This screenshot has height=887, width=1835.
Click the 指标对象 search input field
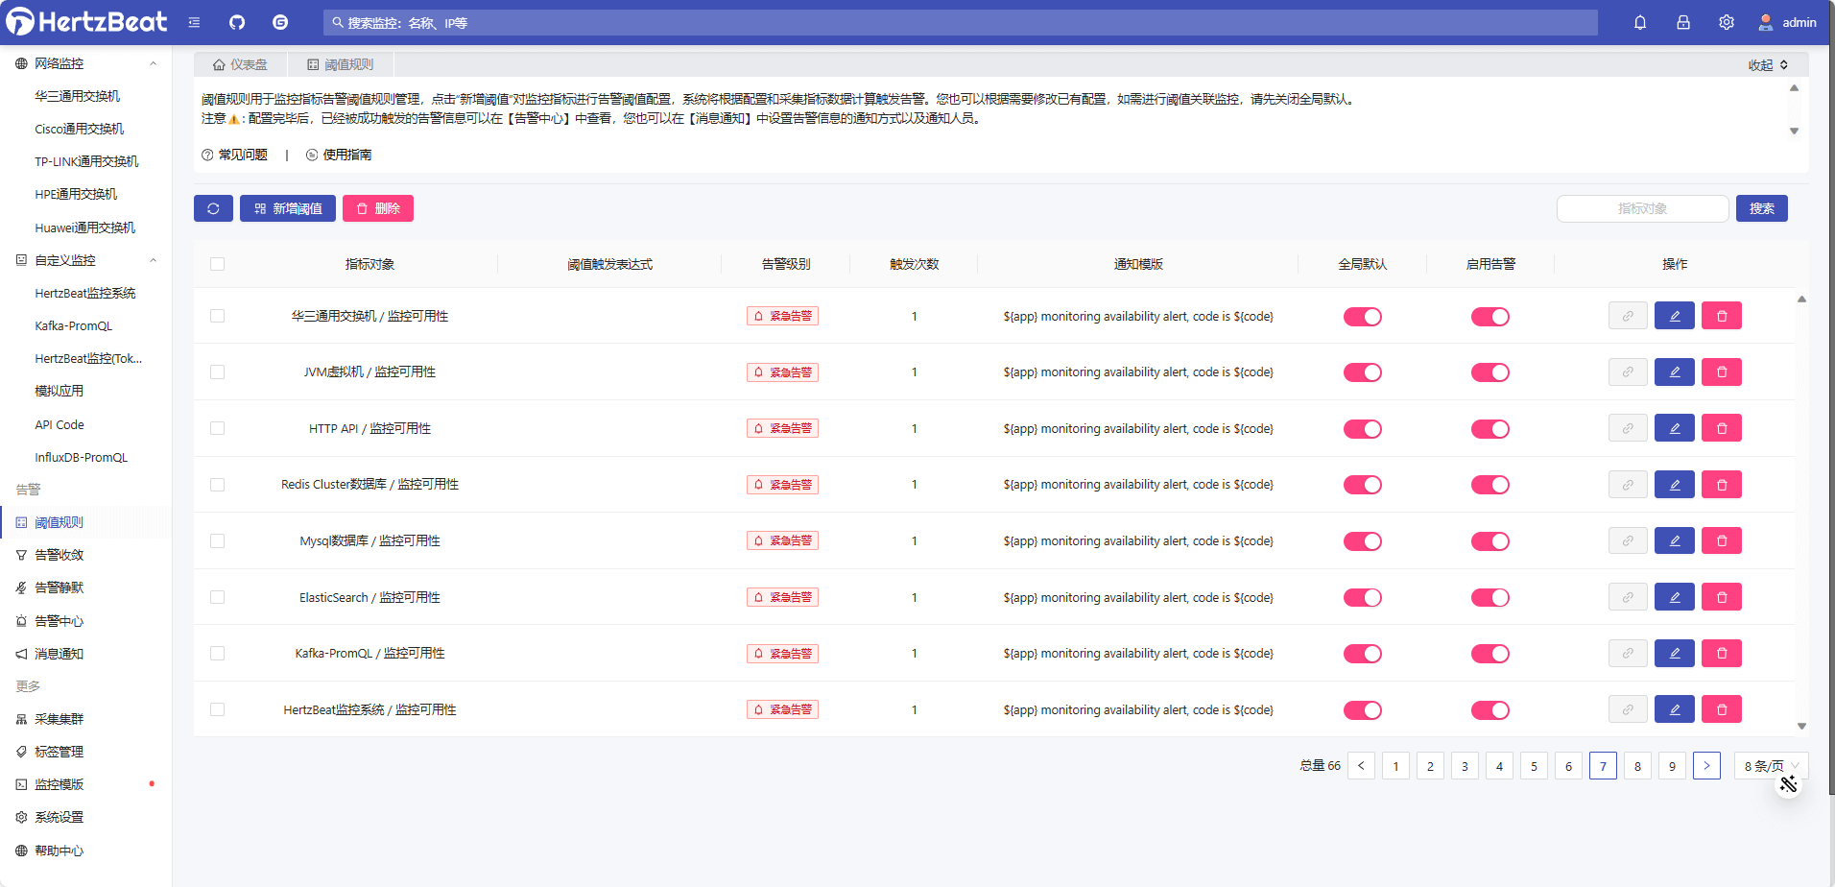[1641, 208]
